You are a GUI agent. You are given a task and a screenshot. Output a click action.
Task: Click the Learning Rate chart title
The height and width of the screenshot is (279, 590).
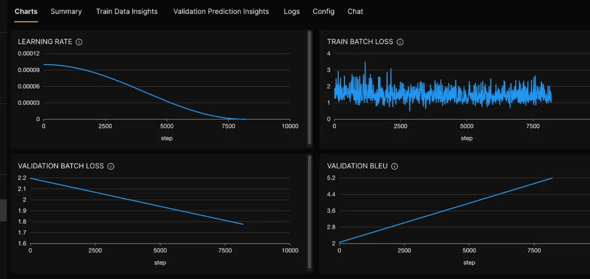(46, 42)
